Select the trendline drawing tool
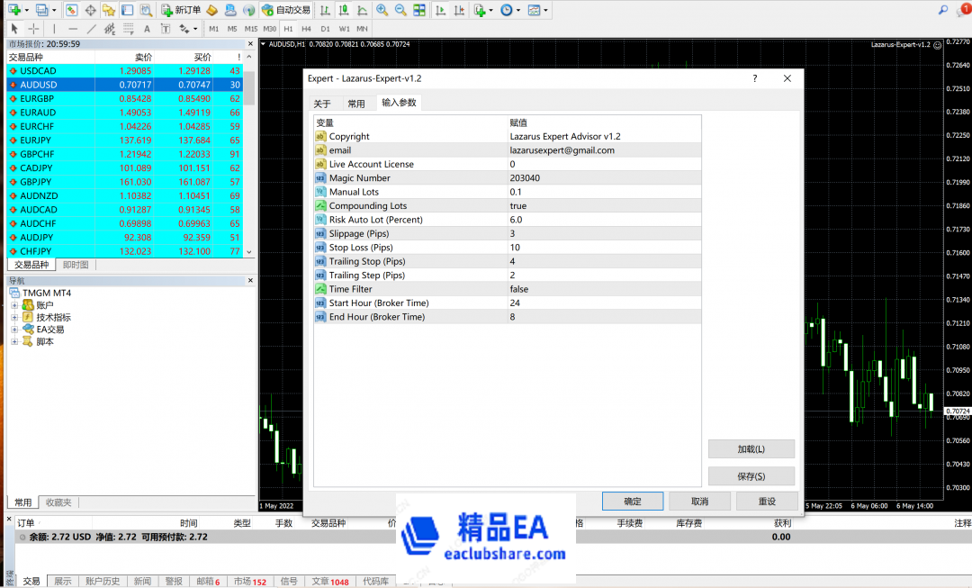Image resolution: width=972 pixels, height=588 pixels. click(x=91, y=29)
